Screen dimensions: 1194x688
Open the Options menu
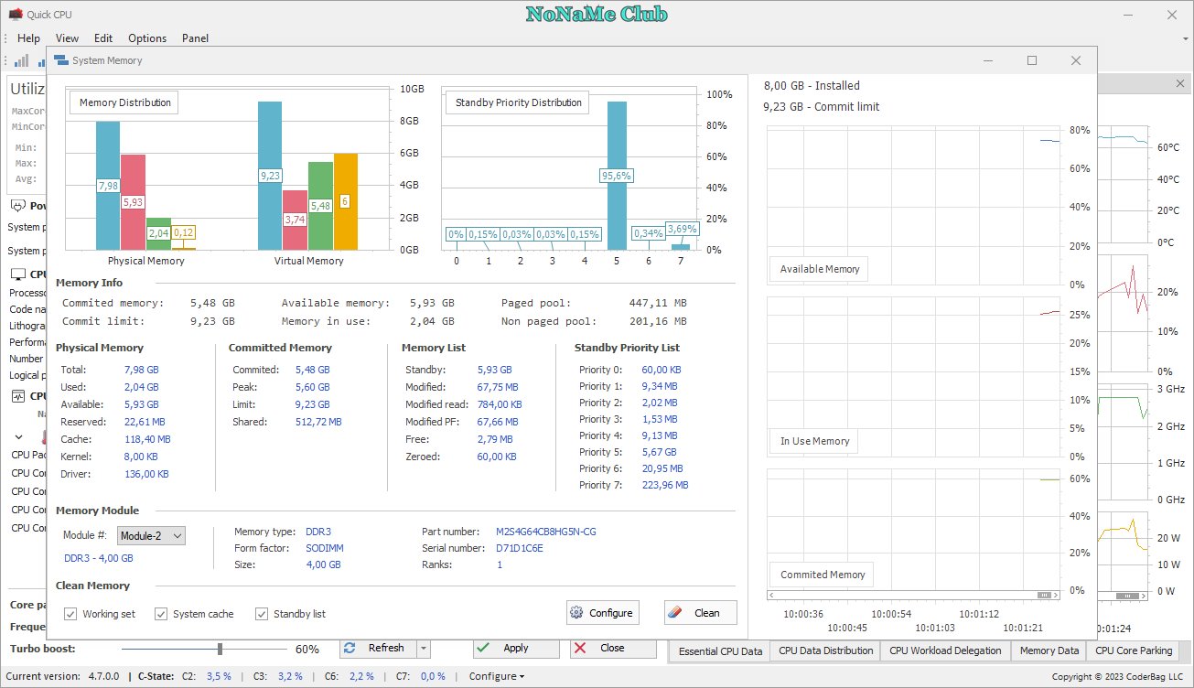(147, 38)
